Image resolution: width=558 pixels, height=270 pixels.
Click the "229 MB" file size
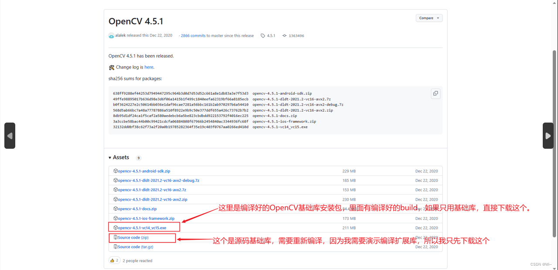pos(349,171)
